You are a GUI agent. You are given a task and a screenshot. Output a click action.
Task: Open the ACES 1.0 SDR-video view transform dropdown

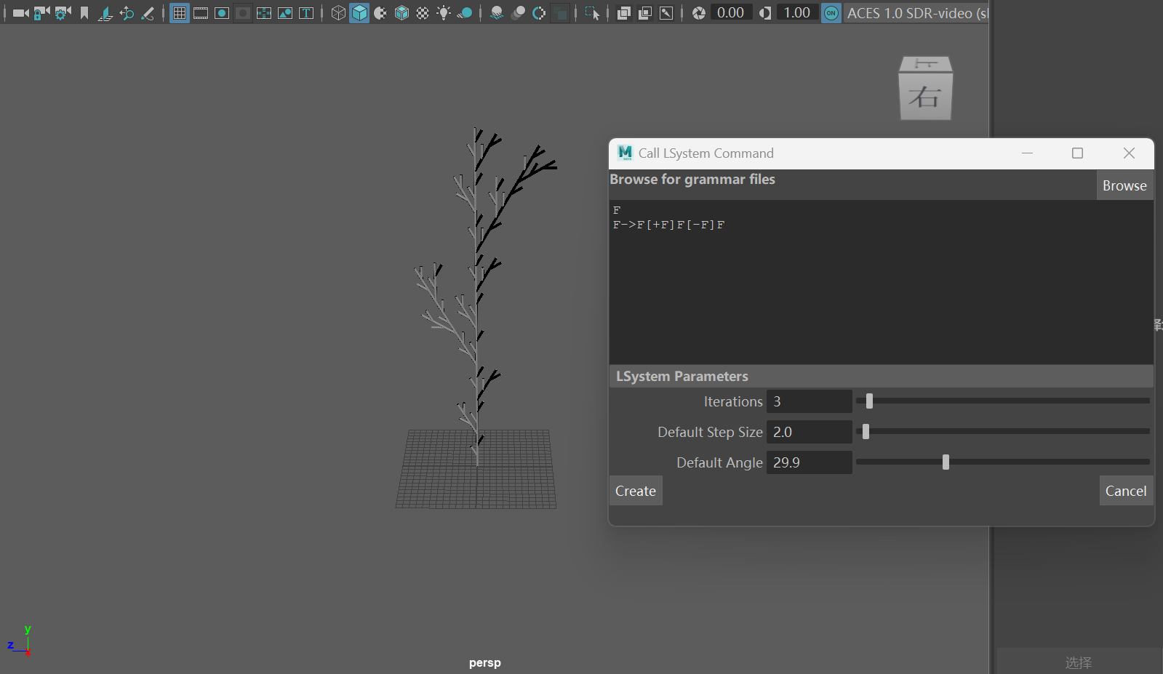(916, 13)
